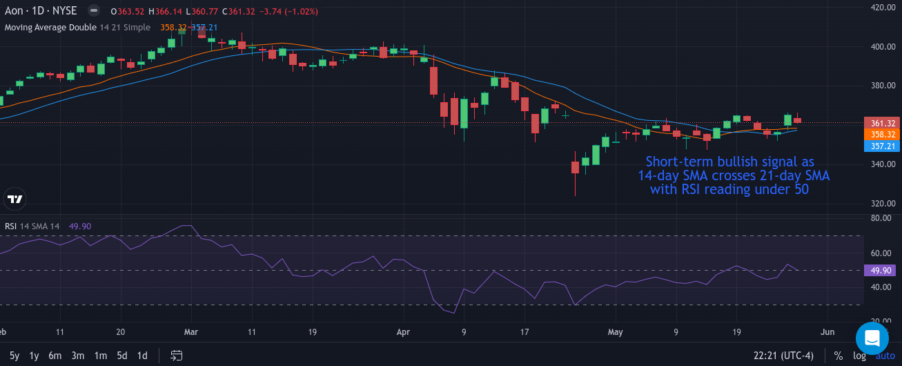Click the orange 358.32 legend value

pos(173,27)
